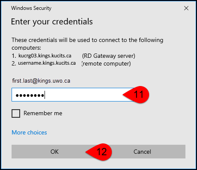This screenshot has height=170, width=197.
Task: Focus the password input field
Action: pyautogui.click(x=73, y=95)
